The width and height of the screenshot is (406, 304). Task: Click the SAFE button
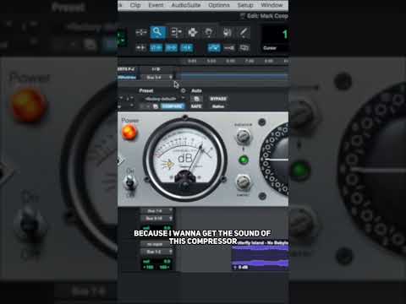pos(196,106)
